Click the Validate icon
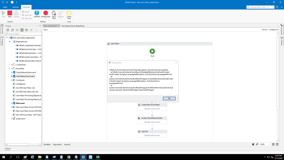The height and width of the screenshot is (160, 284). [37, 14]
